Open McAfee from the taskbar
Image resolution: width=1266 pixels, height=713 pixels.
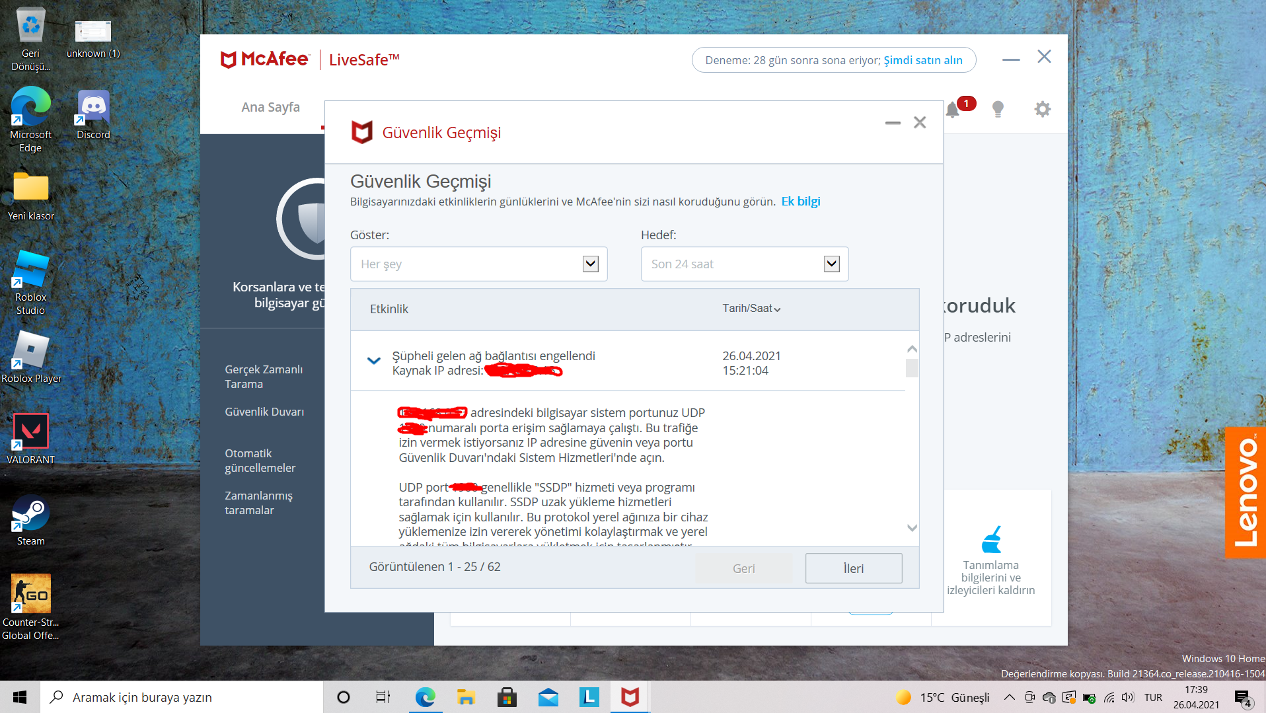630,697
